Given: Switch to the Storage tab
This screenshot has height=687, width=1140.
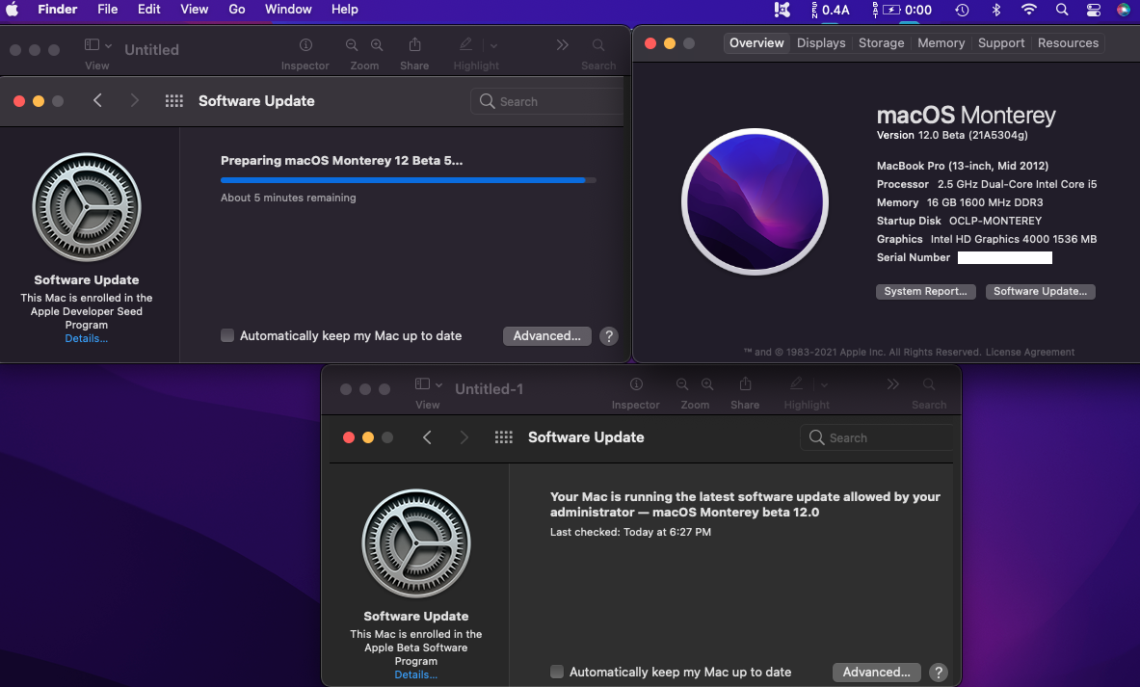Looking at the screenshot, I should (x=881, y=43).
